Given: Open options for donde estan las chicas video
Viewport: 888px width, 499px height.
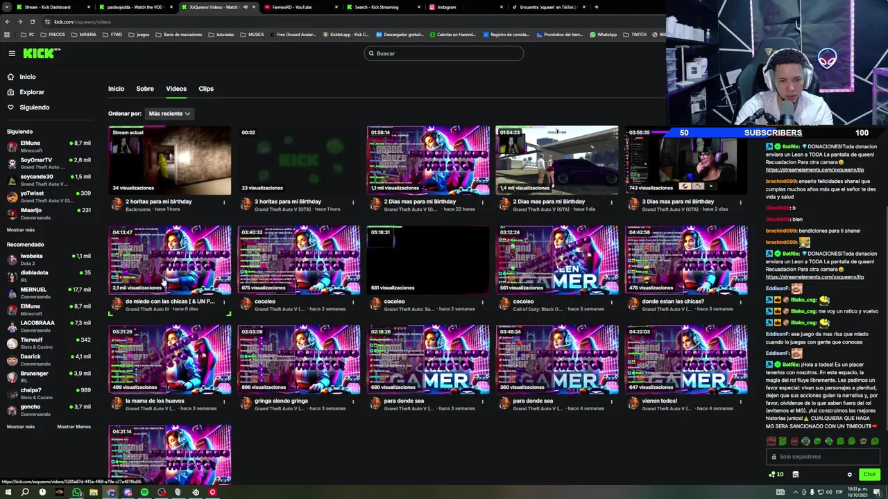Looking at the screenshot, I should [x=741, y=302].
